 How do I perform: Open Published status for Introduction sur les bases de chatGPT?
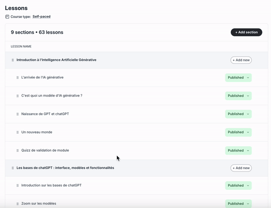pyautogui.click(x=238, y=185)
